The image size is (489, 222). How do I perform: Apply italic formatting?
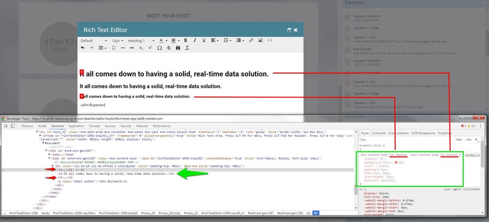tap(195, 40)
